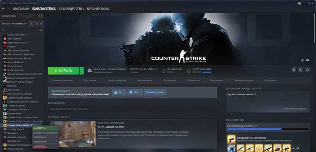
Task: Click the playtime clock icon
Action: coord(163,71)
